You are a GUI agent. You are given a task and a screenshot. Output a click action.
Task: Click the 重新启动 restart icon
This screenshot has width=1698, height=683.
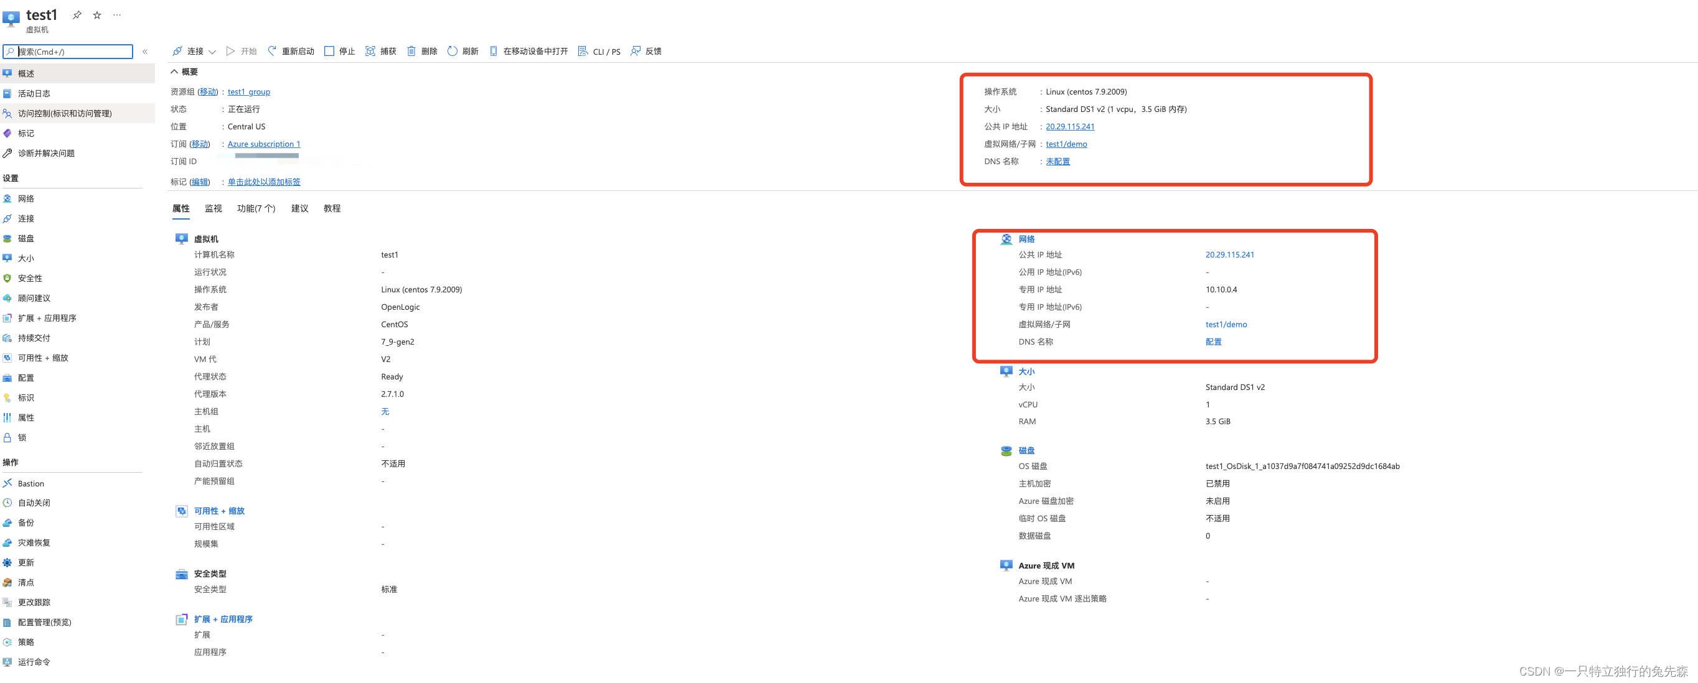272,51
